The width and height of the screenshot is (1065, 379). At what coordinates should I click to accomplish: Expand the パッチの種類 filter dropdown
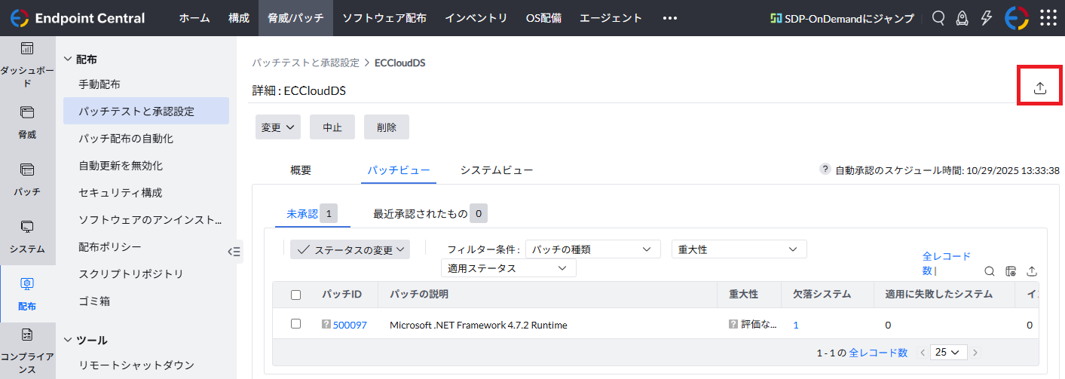point(592,249)
